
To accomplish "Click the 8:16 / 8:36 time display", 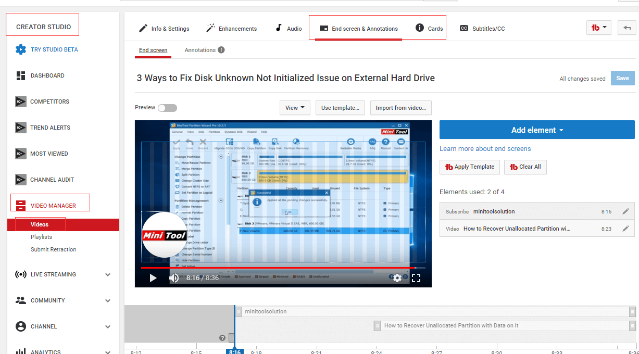I will click(203, 278).
